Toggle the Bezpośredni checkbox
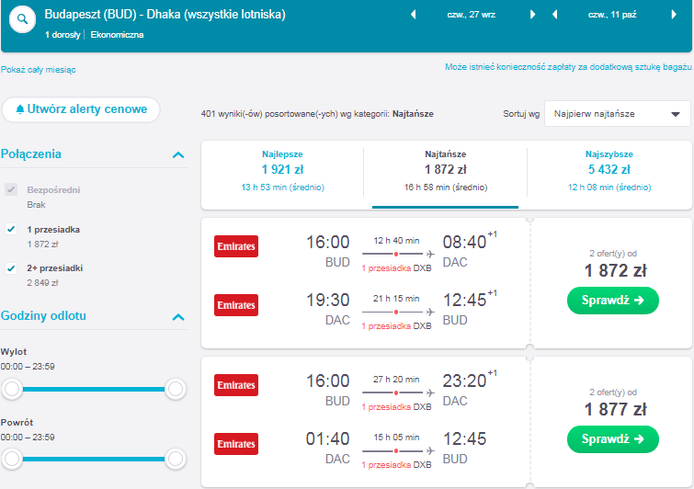The height and width of the screenshot is (489, 694). [x=11, y=190]
